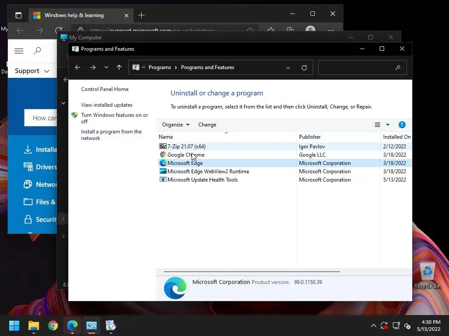The height and width of the screenshot is (336, 449).
Task: Open the Windows Start menu
Action: 14,325
